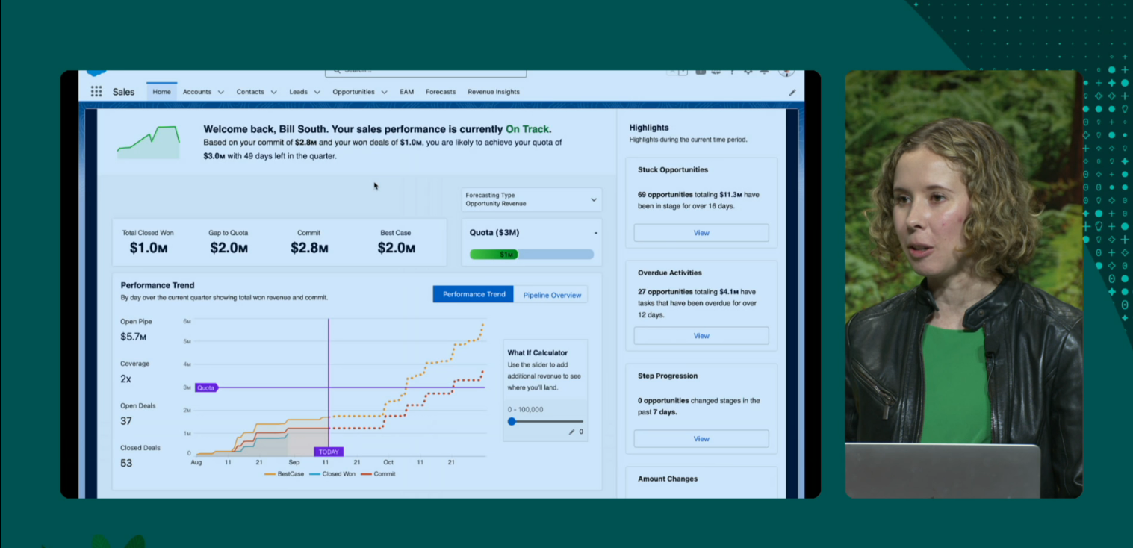The width and height of the screenshot is (1133, 548).
Task: Click the Best Case $2.0M value
Action: click(x=396, y=248)
